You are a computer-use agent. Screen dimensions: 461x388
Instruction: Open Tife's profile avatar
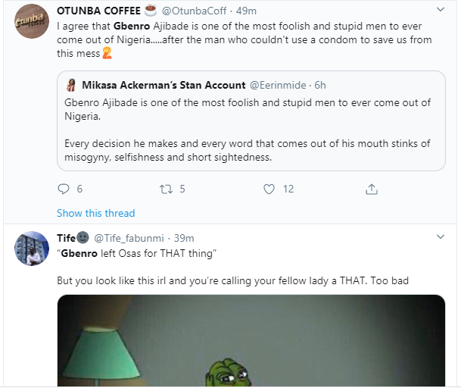(x=32, y=249)
